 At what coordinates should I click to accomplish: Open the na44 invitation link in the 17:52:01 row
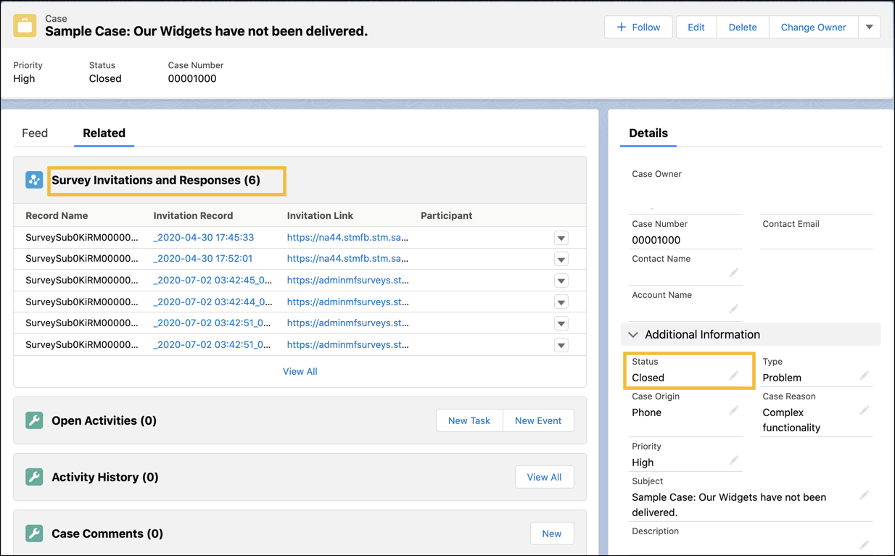347,258
